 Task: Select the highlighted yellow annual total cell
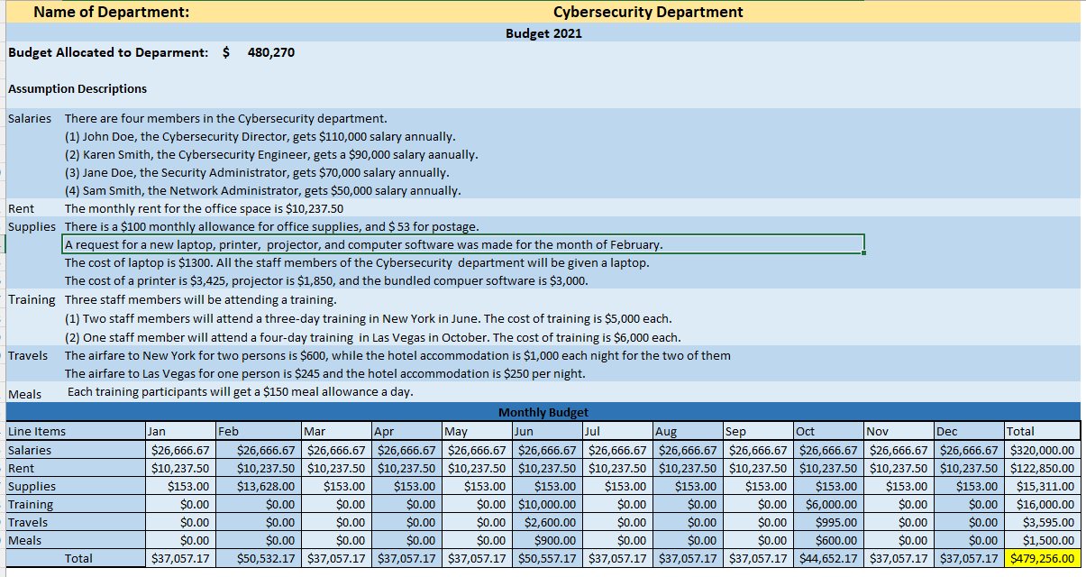1042,557
